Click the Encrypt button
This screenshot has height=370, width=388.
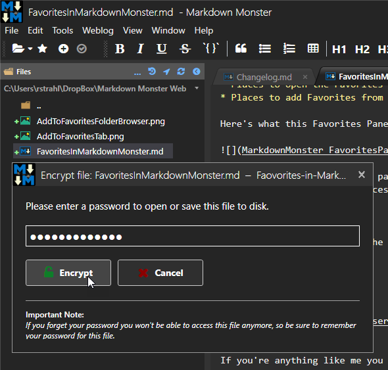(x=68, y=273)
